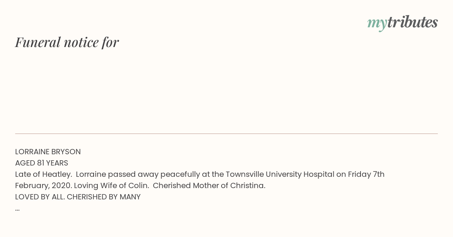Click the "Late of Heatley" text
Image resolution: width=453 pixels, height=237 pixels.
[x=43, y=175]
